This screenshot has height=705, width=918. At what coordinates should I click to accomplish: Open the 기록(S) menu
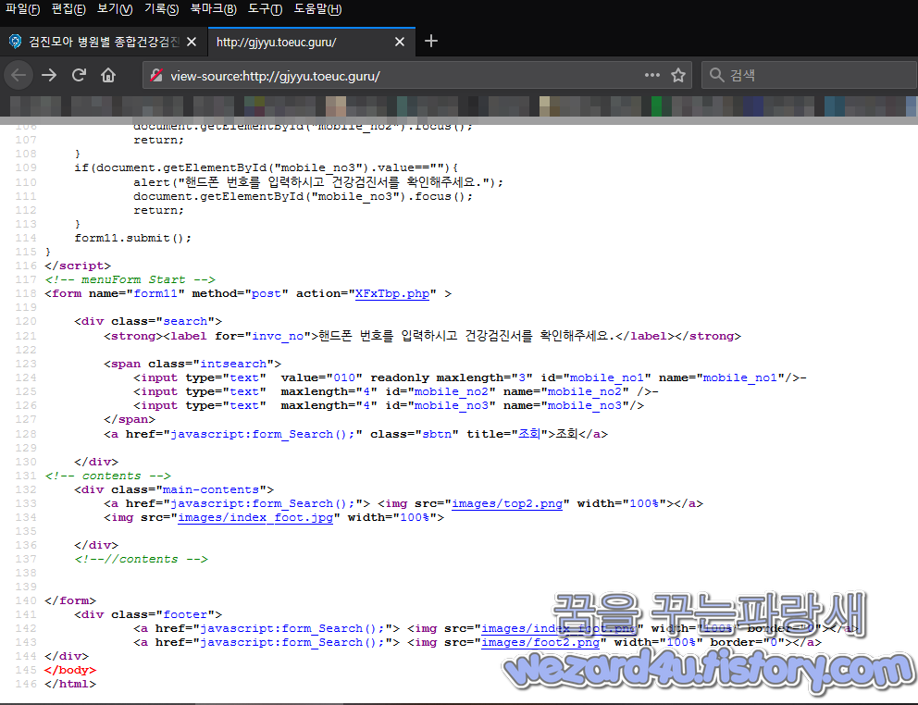pos(162,8)
